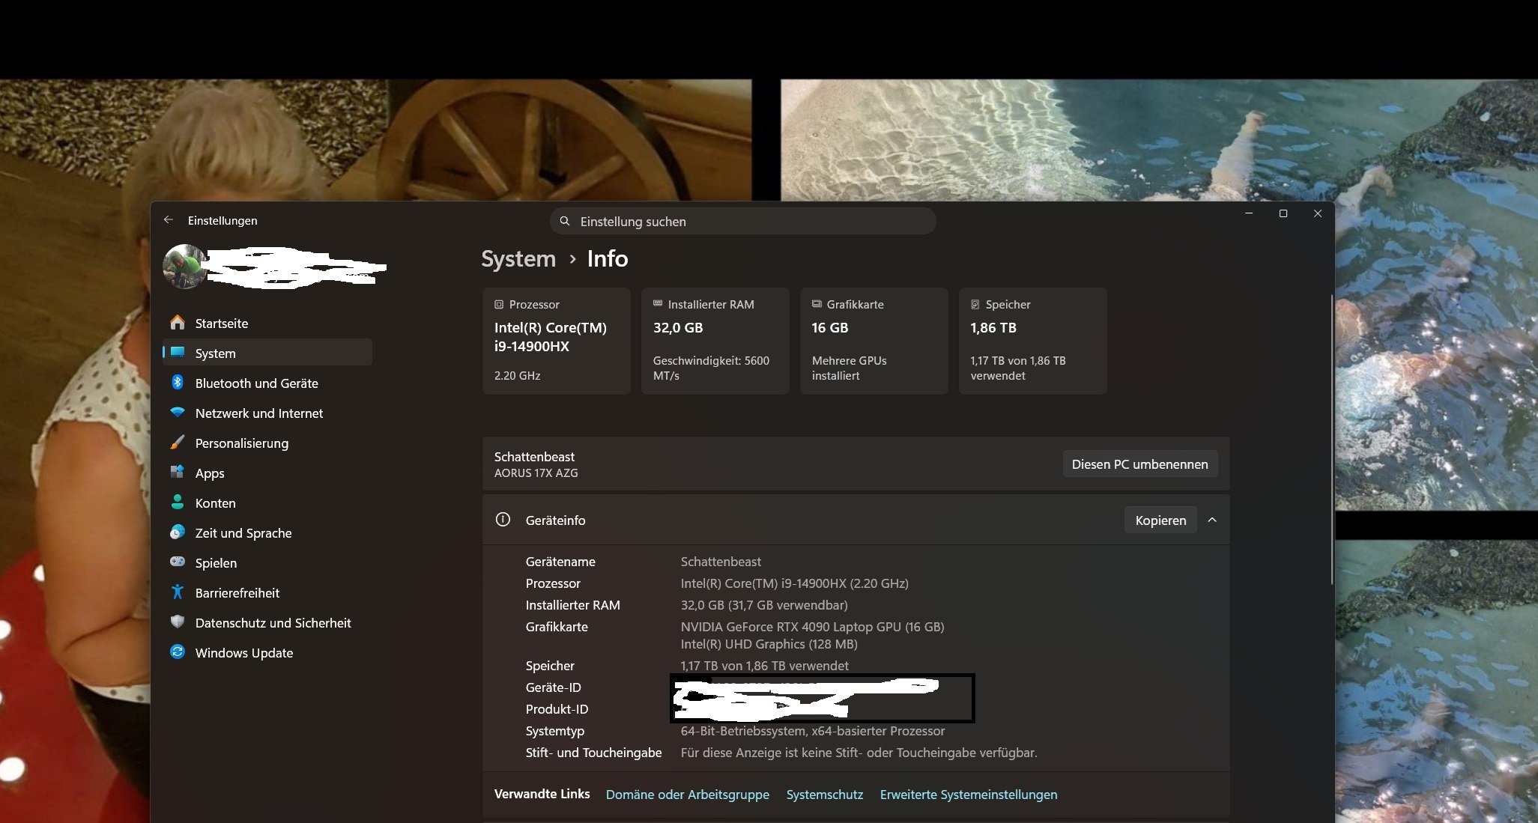Image resolution: width=1538 pixels, height=823 pixels.
Task: Click the Startseite home icon
Action: (x=178, y=323)
